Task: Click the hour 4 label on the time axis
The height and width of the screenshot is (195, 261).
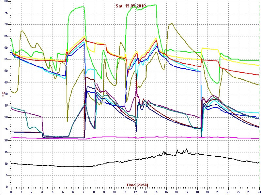Action: coord(53,192)
